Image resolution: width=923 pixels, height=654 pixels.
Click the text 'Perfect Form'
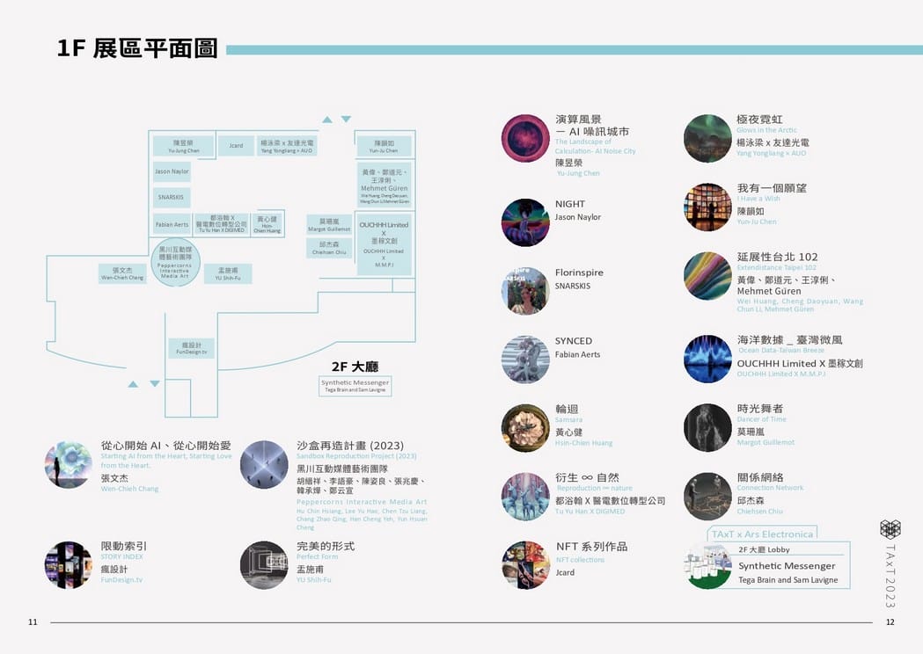[318, 556]
